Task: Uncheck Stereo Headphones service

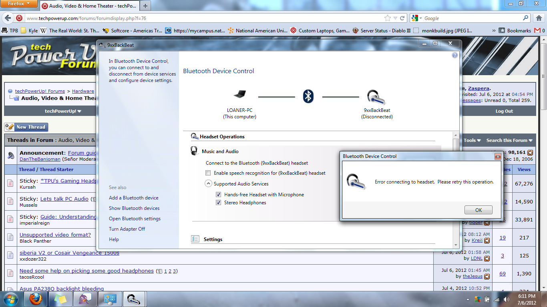Action: click(x=219, y=203)
